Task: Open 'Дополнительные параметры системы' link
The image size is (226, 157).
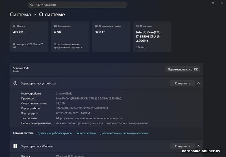Action: pos(124,133)
